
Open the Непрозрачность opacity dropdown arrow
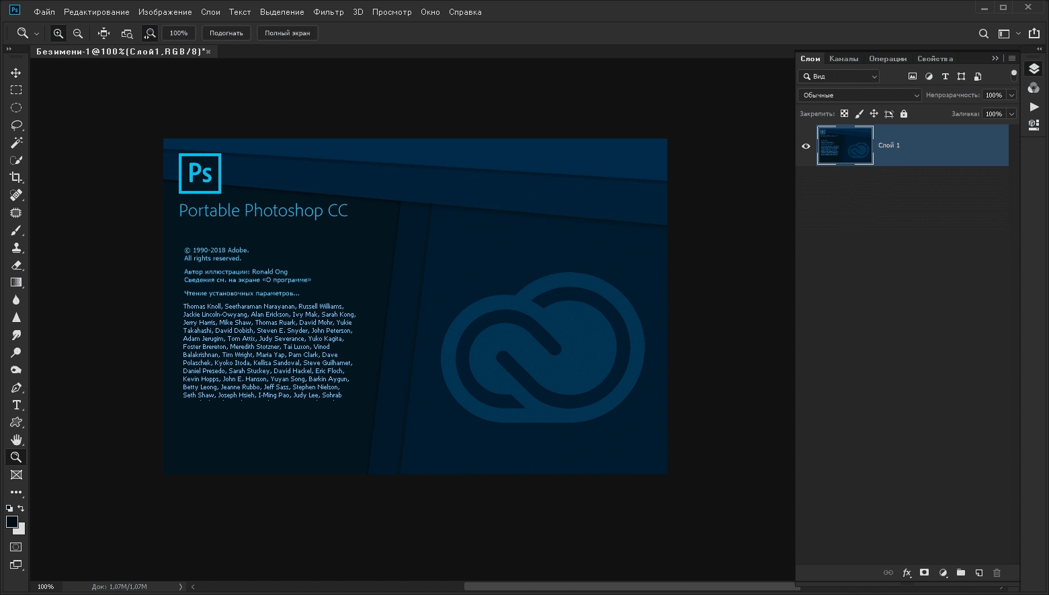pyautogui.click(x=1011, y=95)
